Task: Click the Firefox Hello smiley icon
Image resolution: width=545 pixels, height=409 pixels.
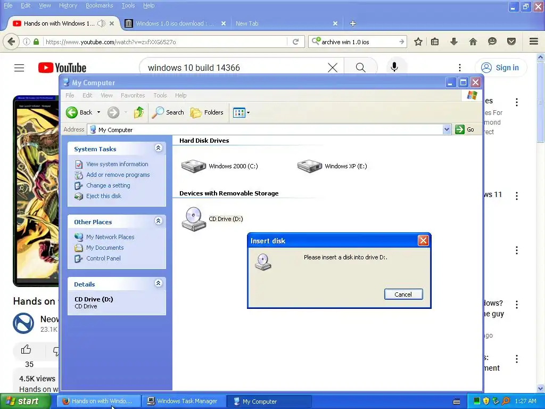Action: click(x=492, y=42)
